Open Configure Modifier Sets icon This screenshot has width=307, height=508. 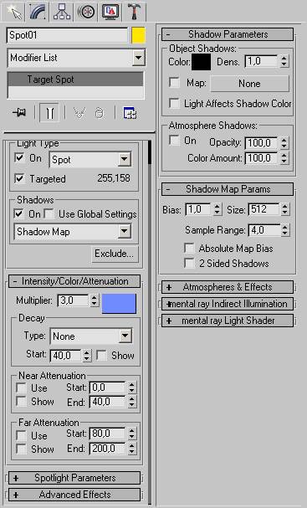(x=130, y=114)
